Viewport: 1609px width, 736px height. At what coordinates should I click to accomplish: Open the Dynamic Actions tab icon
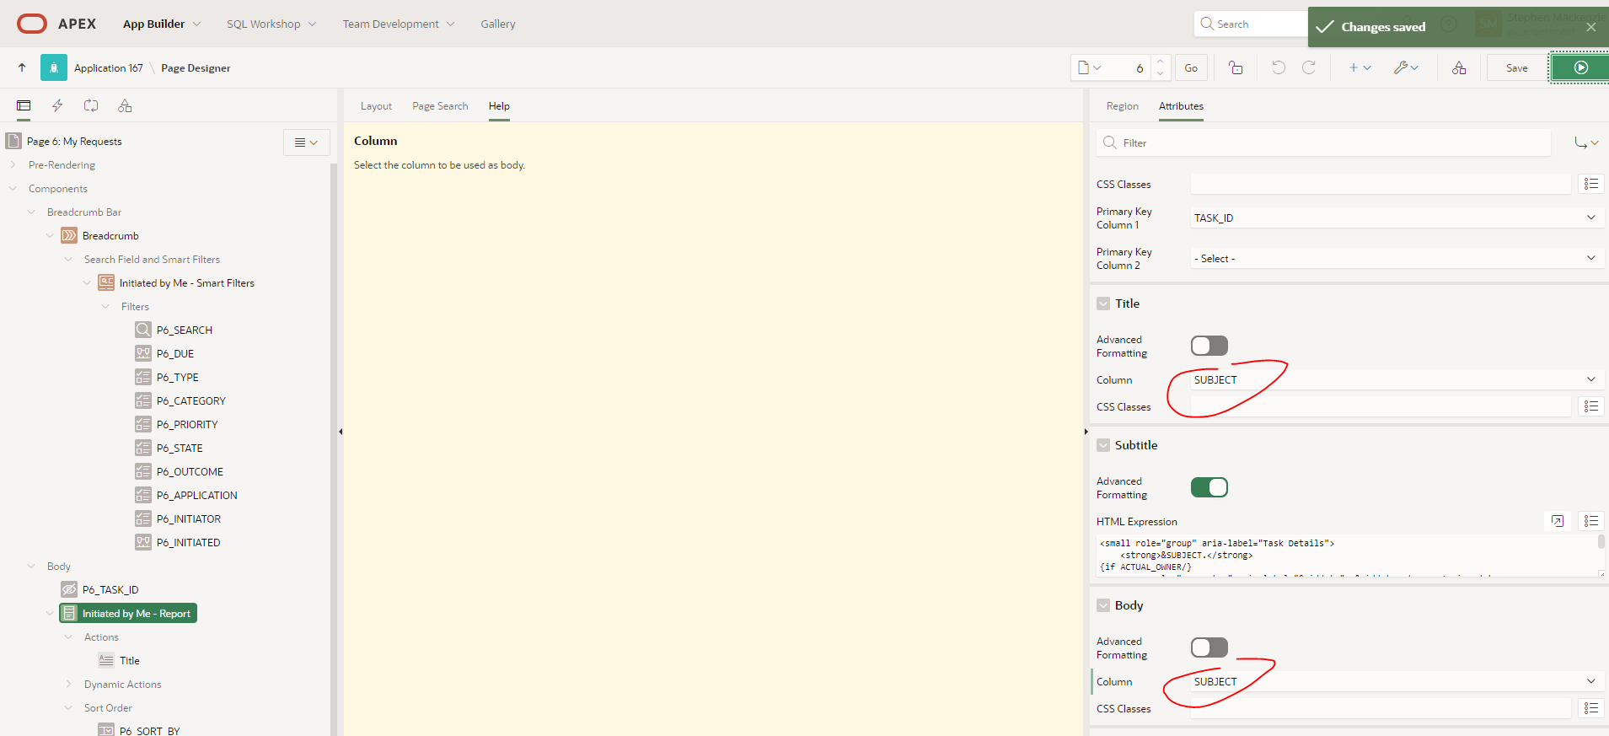(57, 105)
